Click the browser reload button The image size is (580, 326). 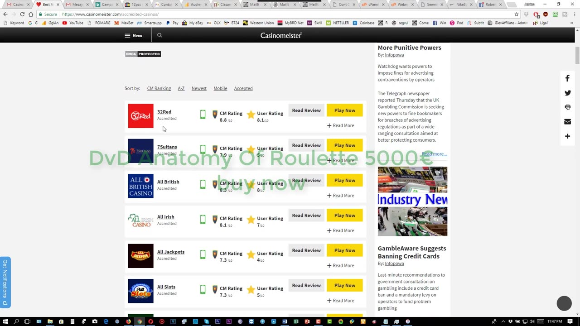pos(22,14)
